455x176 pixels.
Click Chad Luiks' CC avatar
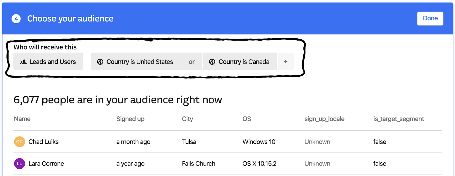[19, 142]
